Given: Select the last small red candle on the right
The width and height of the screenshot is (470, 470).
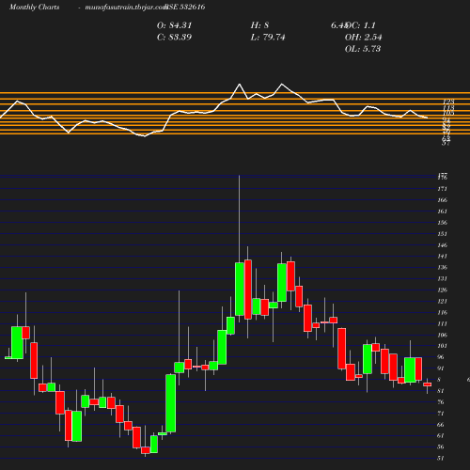Looking at the screenshot, I should tap(428, 384).
